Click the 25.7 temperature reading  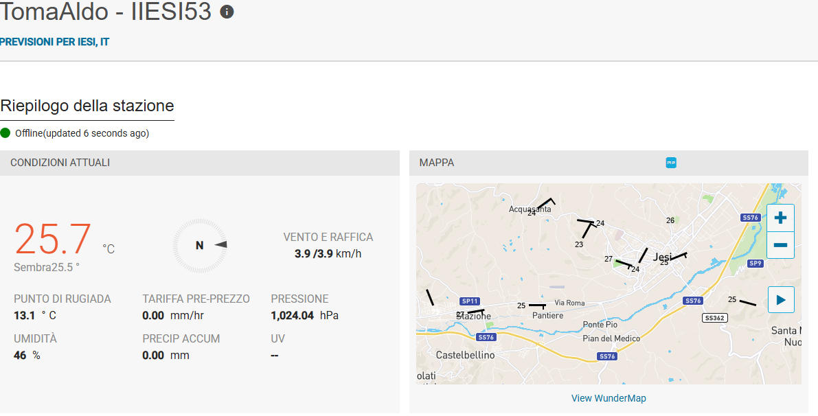(53, 239)
